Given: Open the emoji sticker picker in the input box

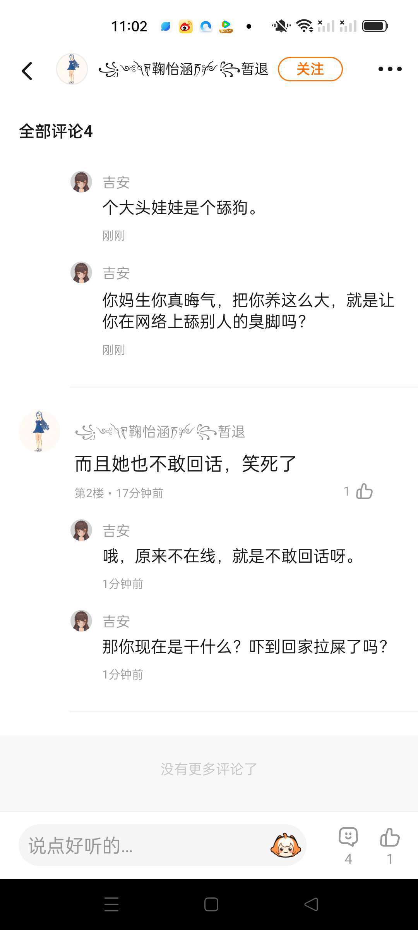Looking at the screenshot, I should click(x=286, y=845).
